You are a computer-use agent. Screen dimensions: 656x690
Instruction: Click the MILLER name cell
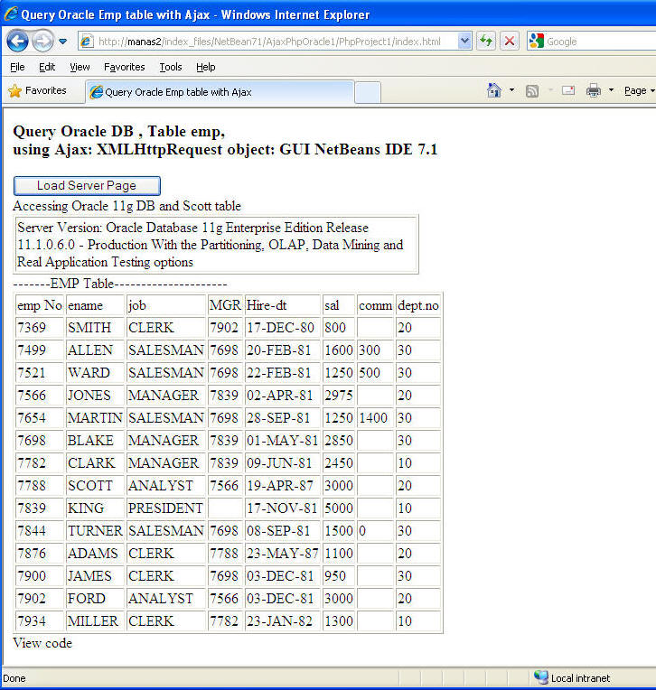[95, 621]
